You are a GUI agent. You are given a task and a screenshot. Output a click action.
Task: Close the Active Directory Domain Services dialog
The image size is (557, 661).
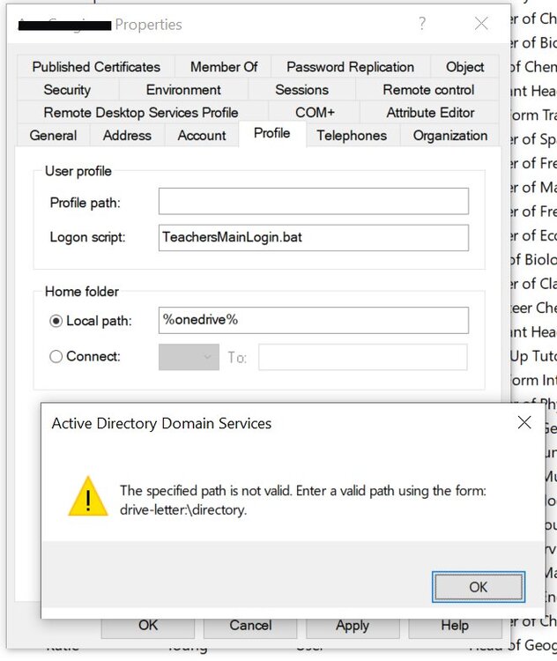[524, 422]
